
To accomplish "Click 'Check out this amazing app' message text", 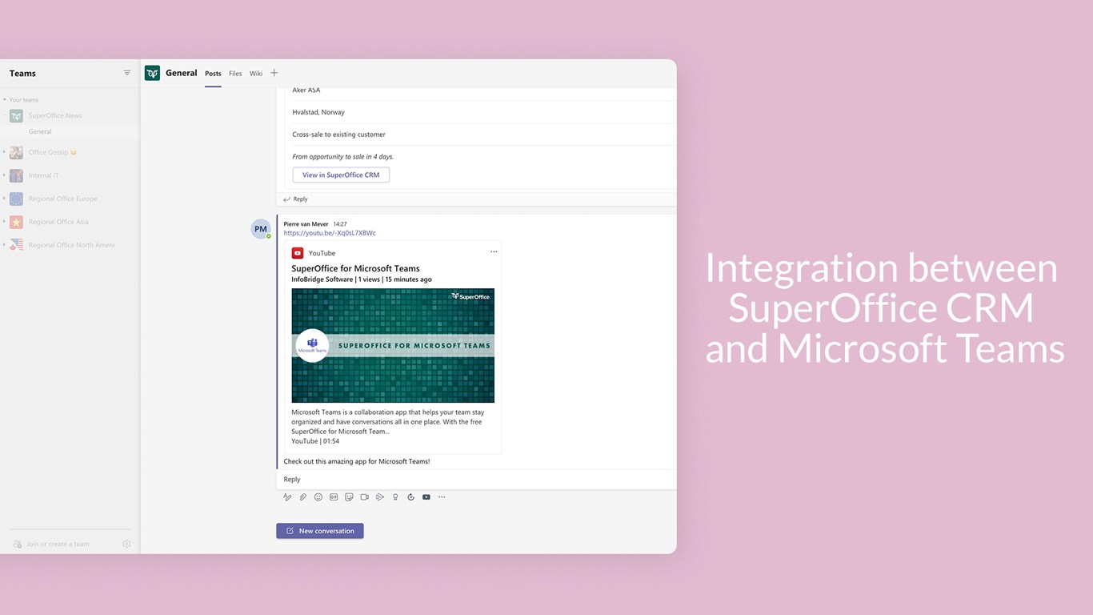I will tap(357, 461).
